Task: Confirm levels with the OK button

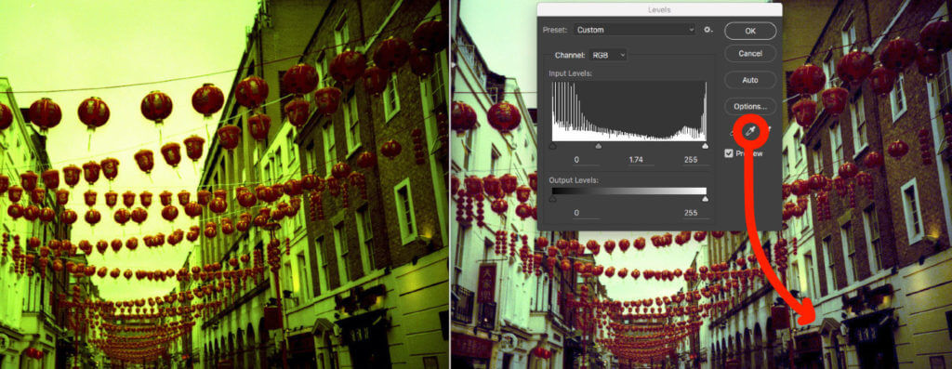Action: coord(750,31)
